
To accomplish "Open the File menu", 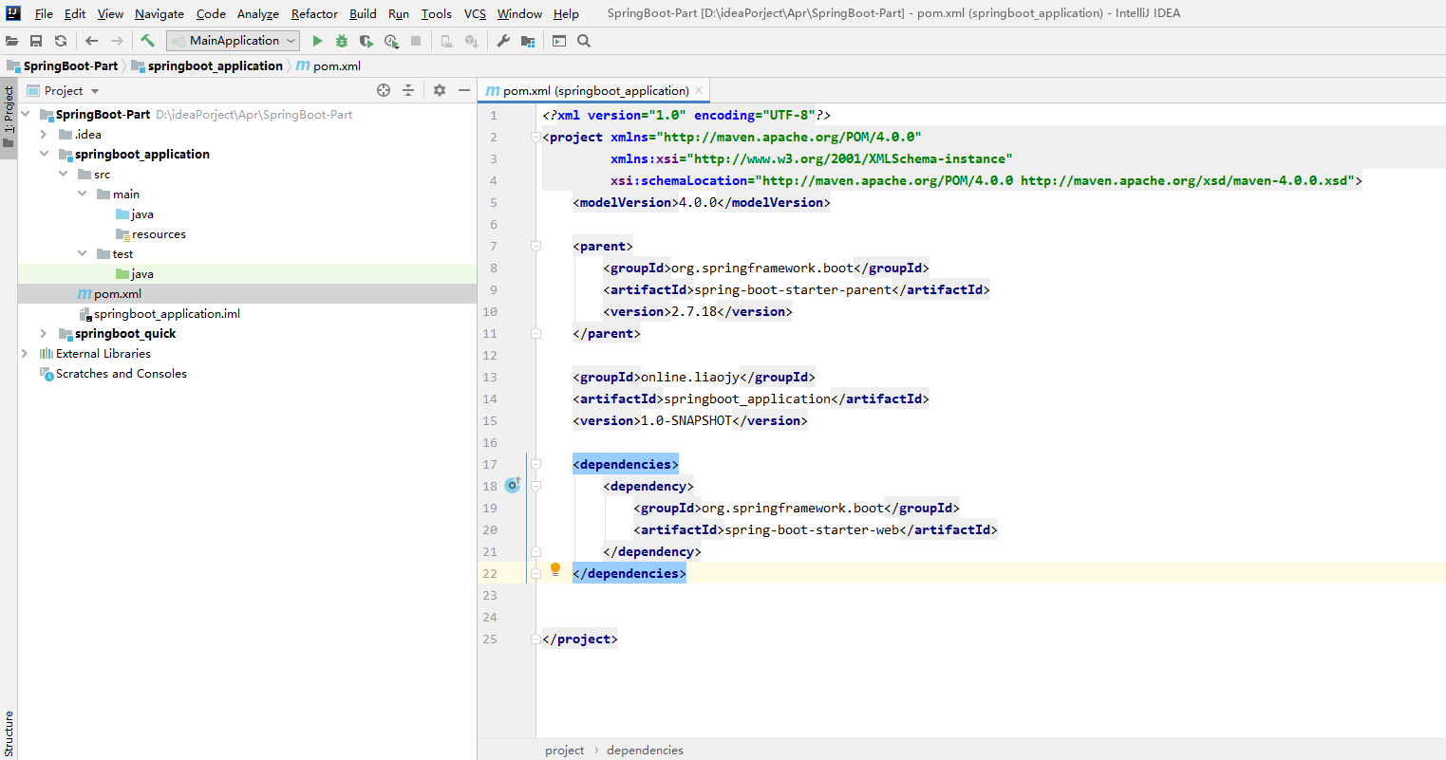I will (44, 13).
